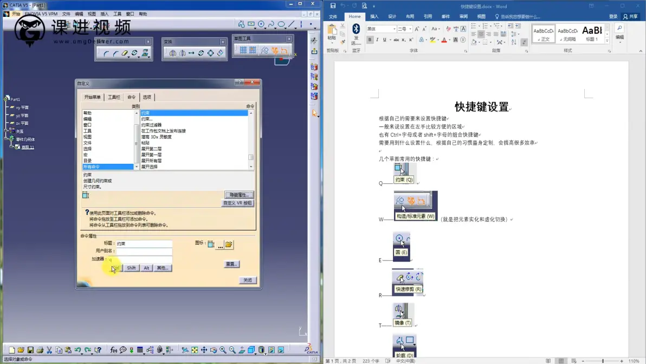Switch to the 选项 tab in 自定义 dialog
This screenshot has height=364, width=646.
pyautogui.click(x=147, y=97)
